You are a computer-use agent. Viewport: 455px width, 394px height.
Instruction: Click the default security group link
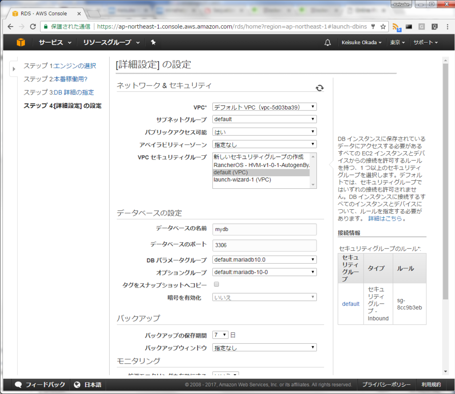click(351, 304)
